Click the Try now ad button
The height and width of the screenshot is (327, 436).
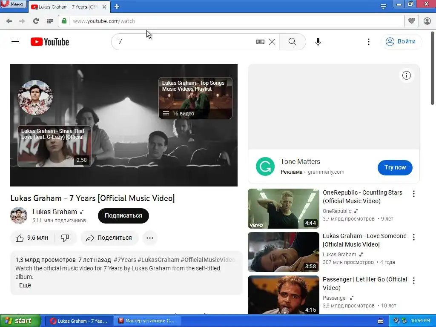[x=395, y=167]
